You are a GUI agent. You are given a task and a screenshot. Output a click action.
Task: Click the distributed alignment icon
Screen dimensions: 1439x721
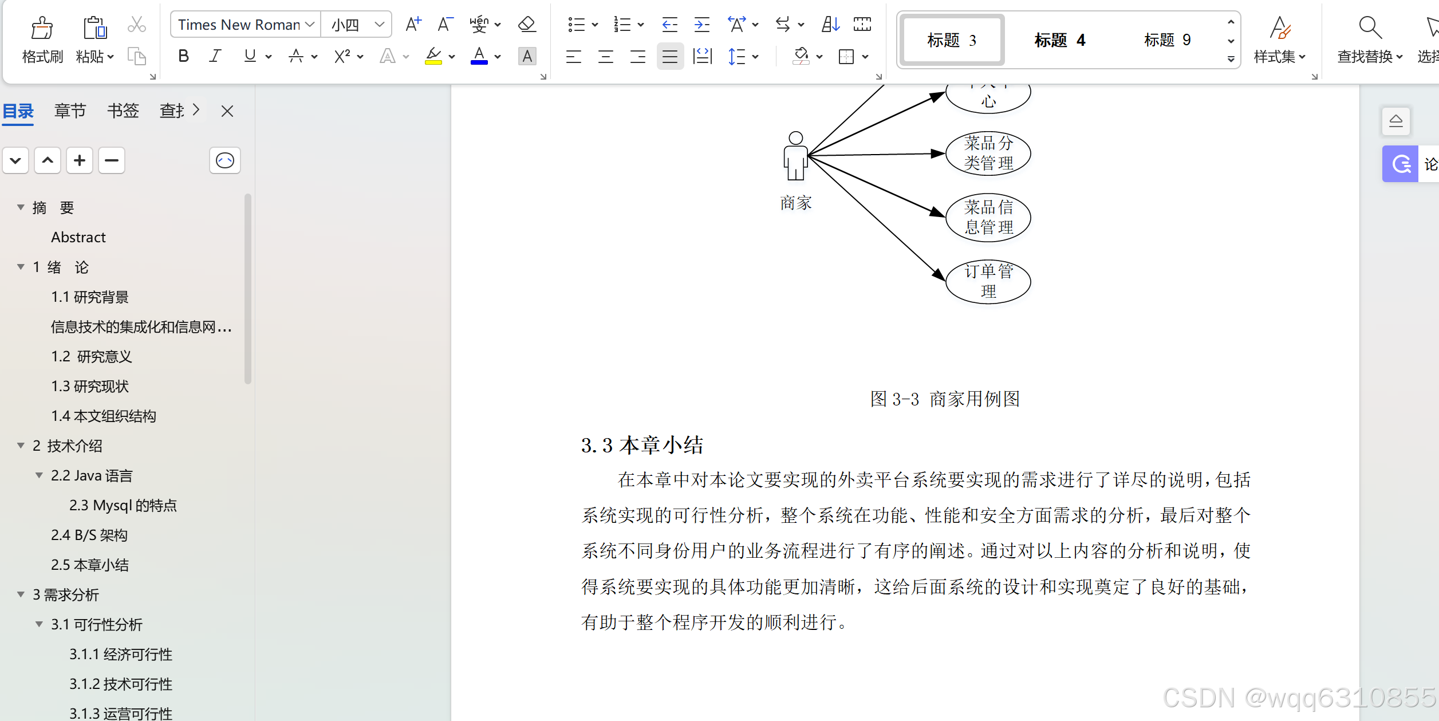click(x=702, y=56)
